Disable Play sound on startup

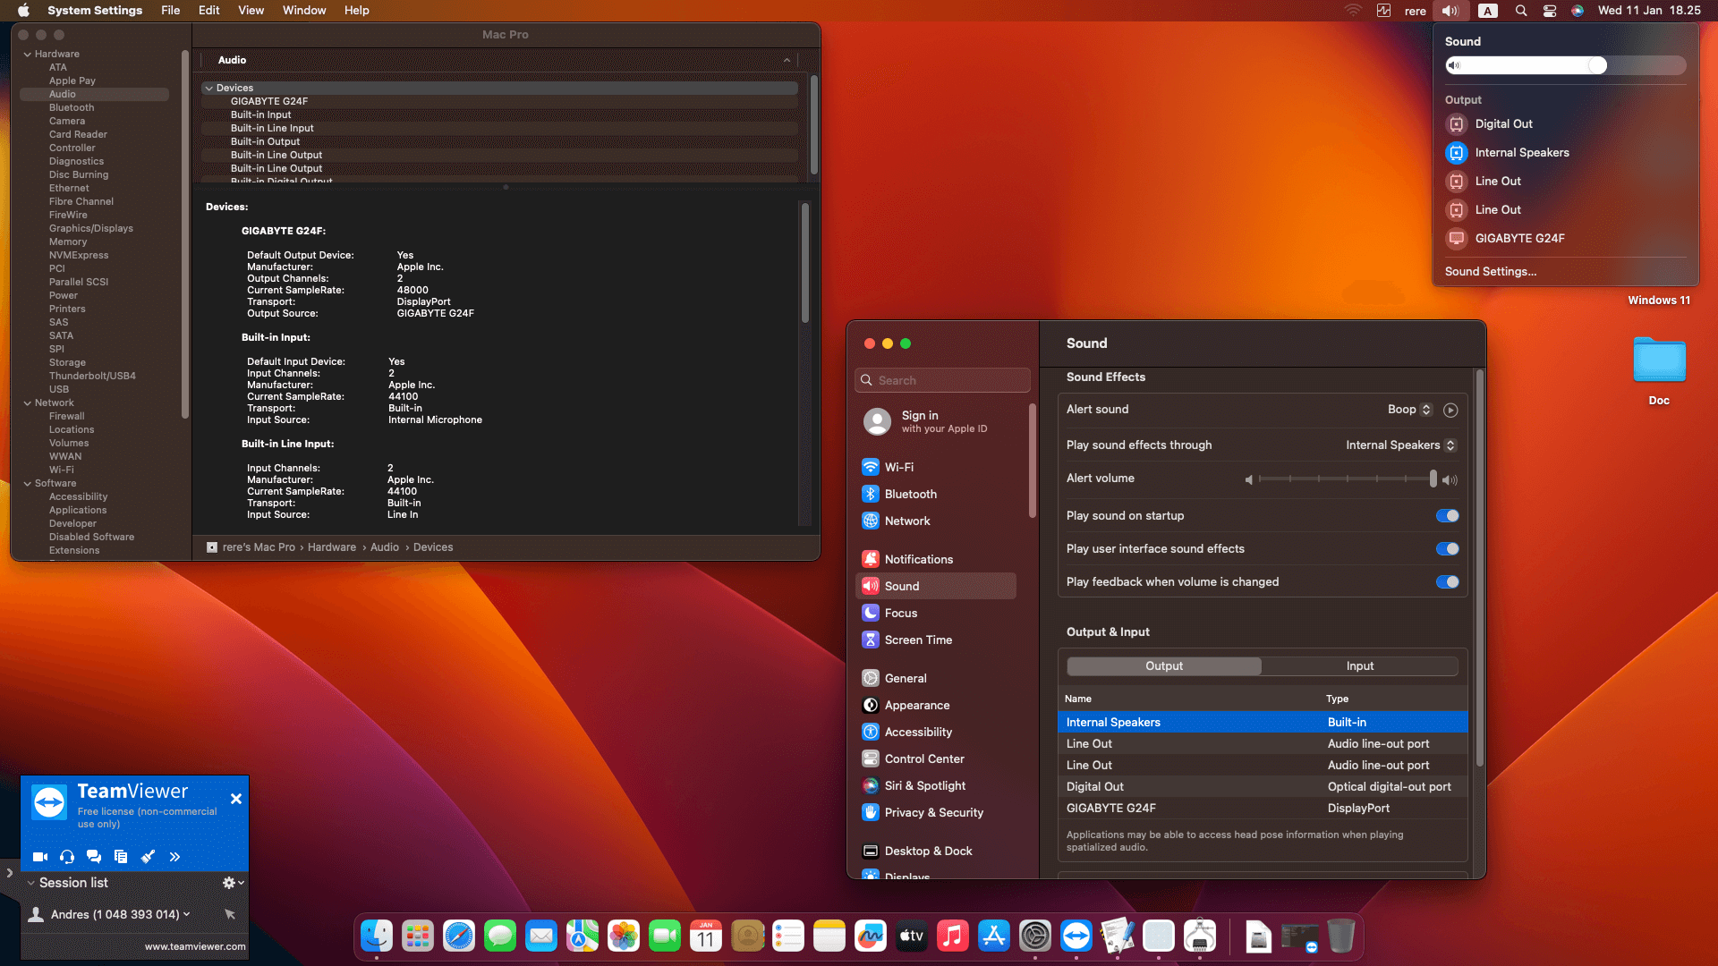pos(1447,516)
